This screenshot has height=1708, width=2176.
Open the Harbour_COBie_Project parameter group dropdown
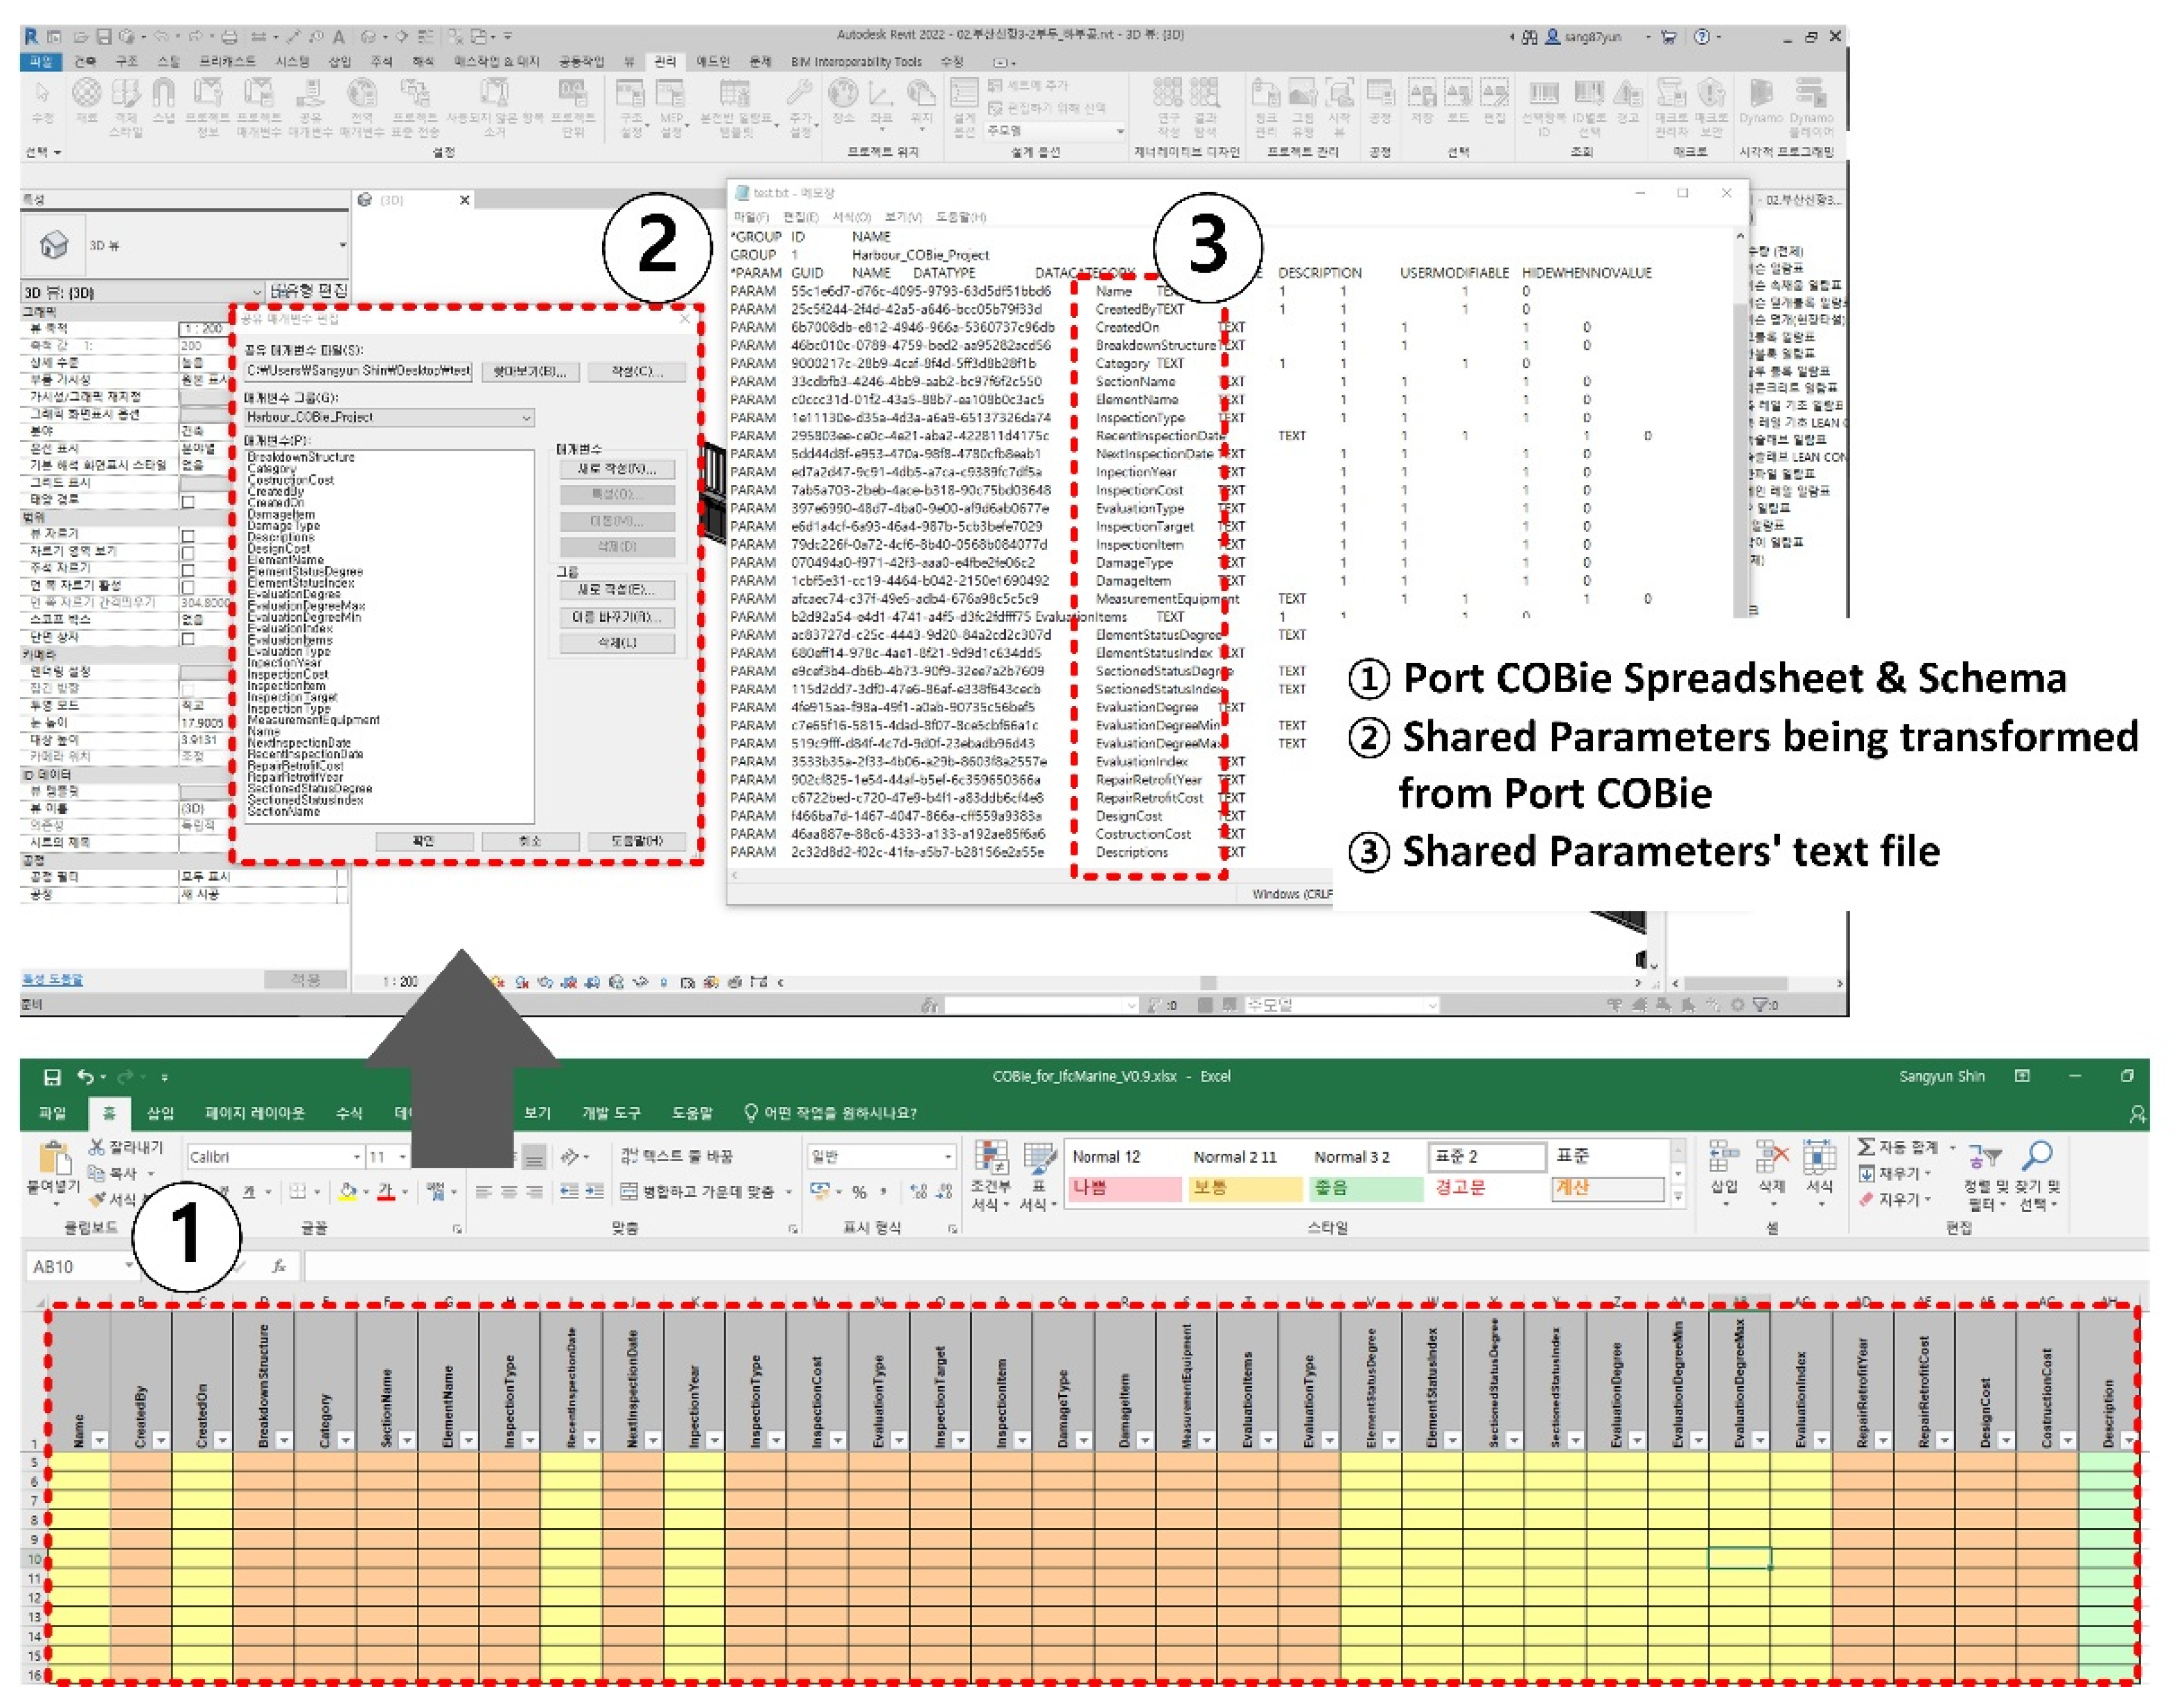click(x=526, y=417)
